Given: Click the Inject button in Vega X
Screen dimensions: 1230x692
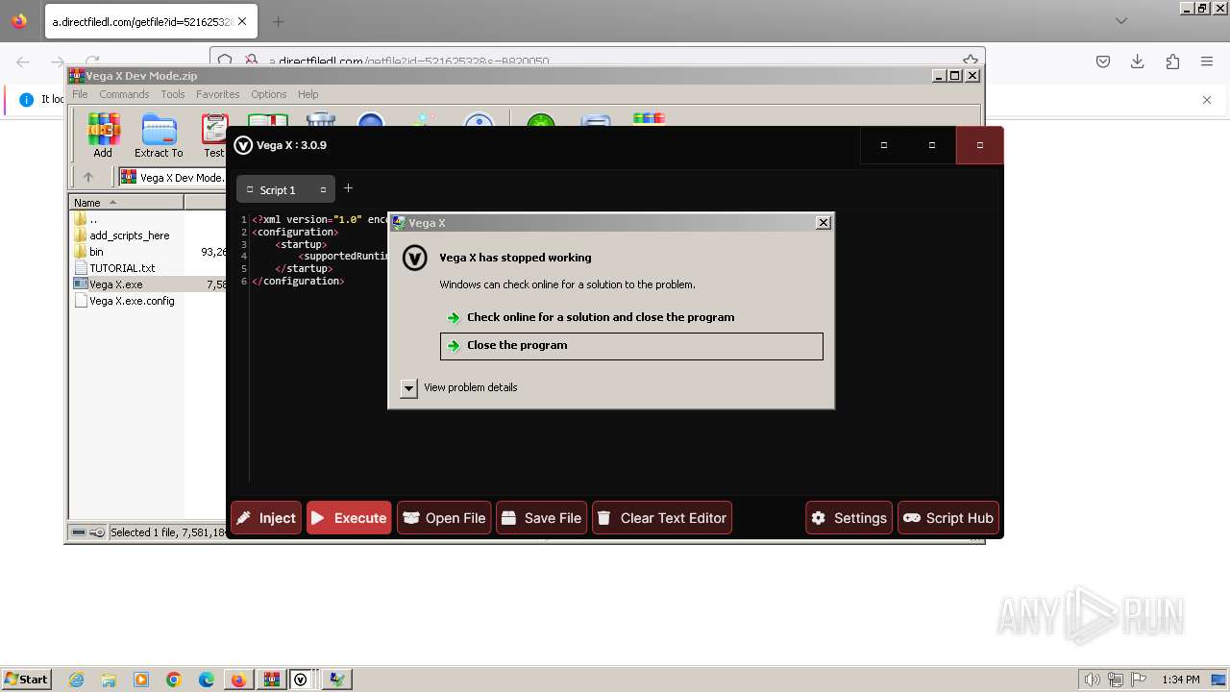Looking at the screenshot, I should click(266, 518).
